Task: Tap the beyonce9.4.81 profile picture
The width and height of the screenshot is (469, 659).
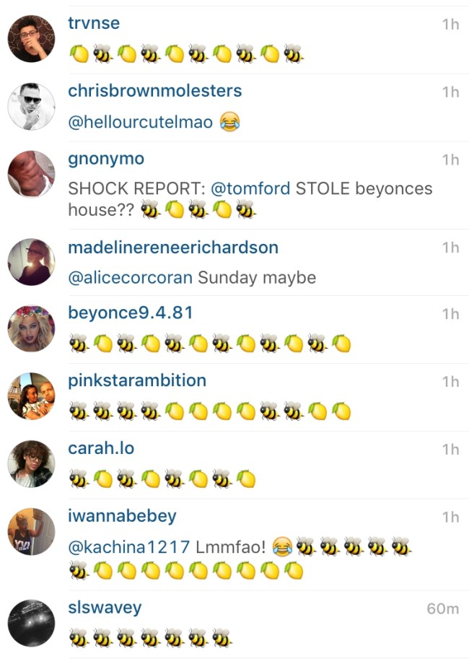Action: tap(31, 328)
